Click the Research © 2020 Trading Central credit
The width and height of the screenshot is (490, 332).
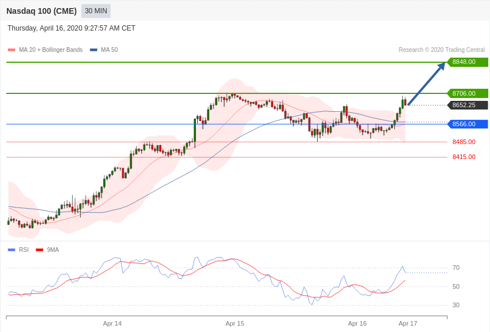442,50
